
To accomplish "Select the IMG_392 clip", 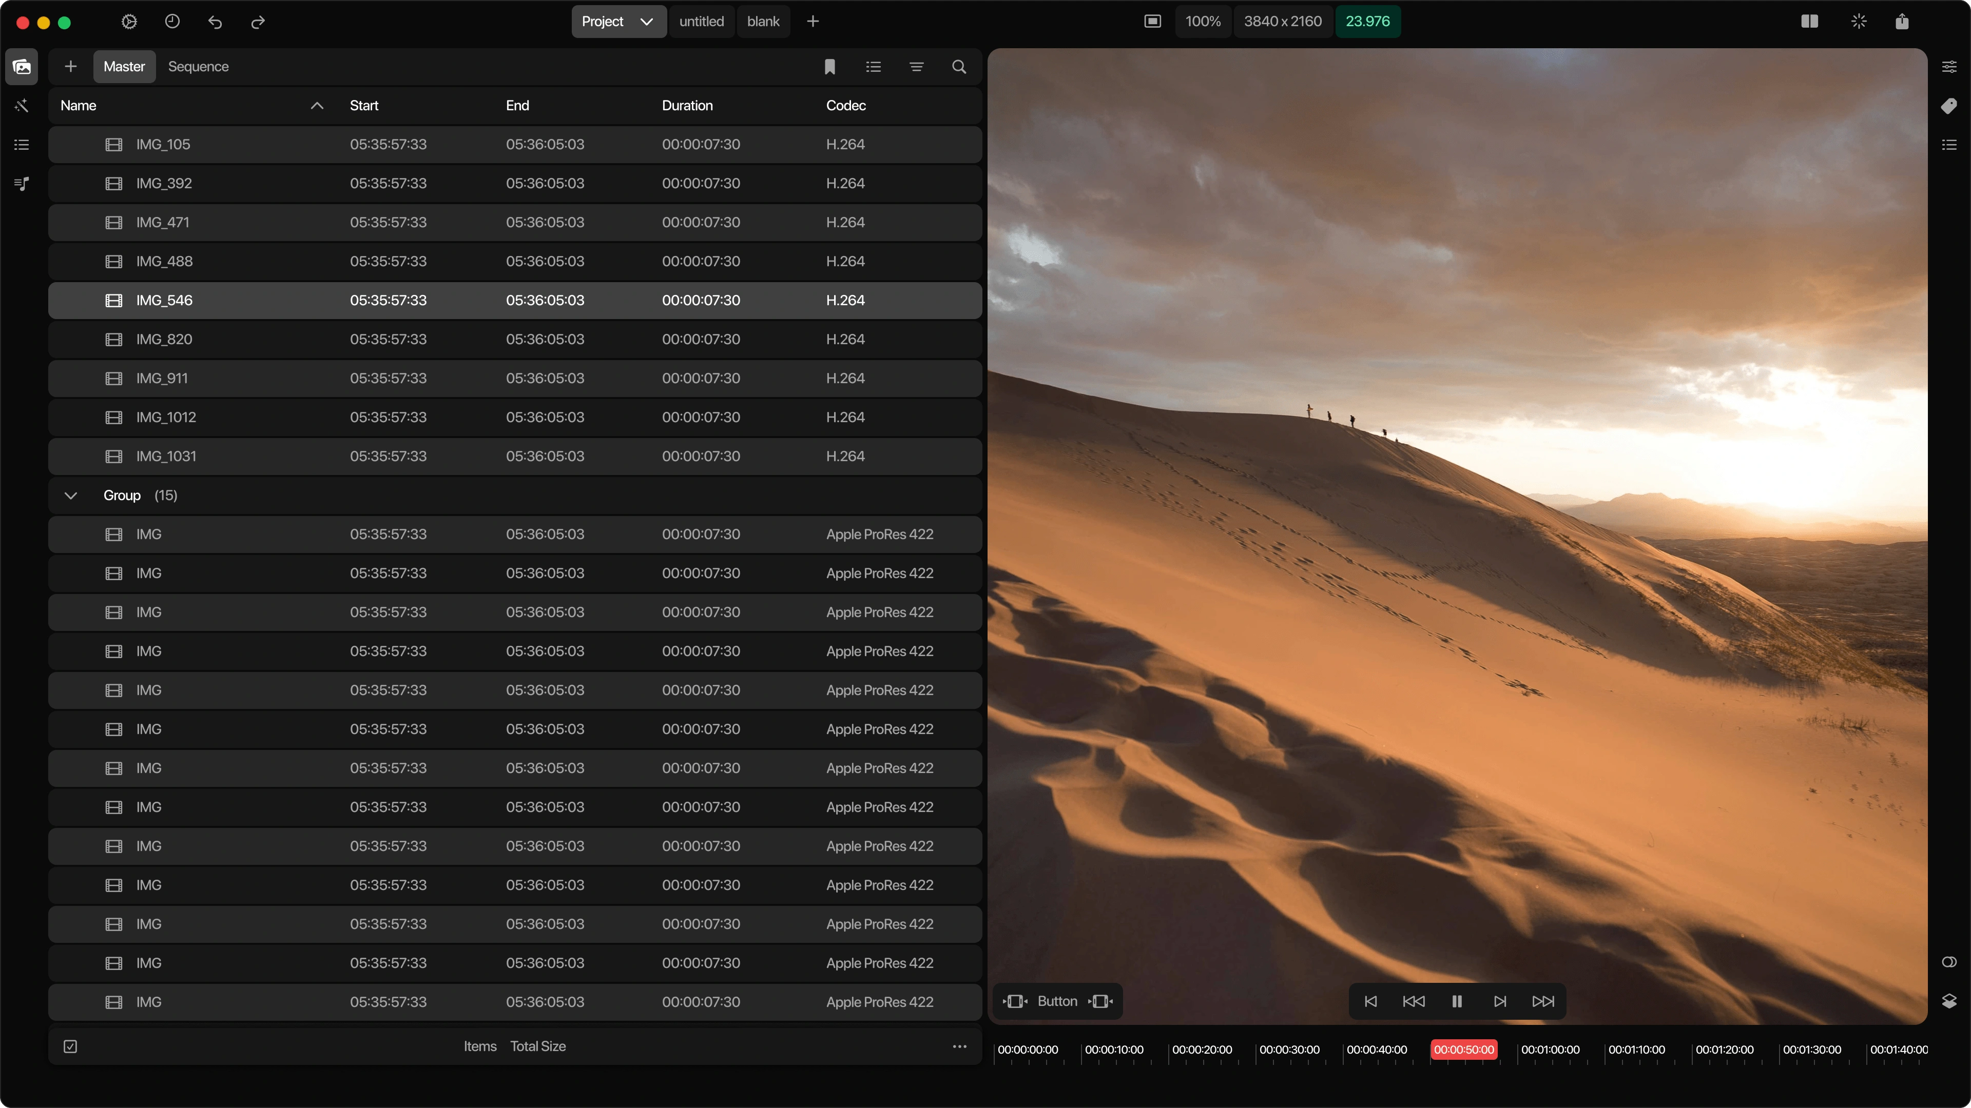I will click(x=515, y=184).
